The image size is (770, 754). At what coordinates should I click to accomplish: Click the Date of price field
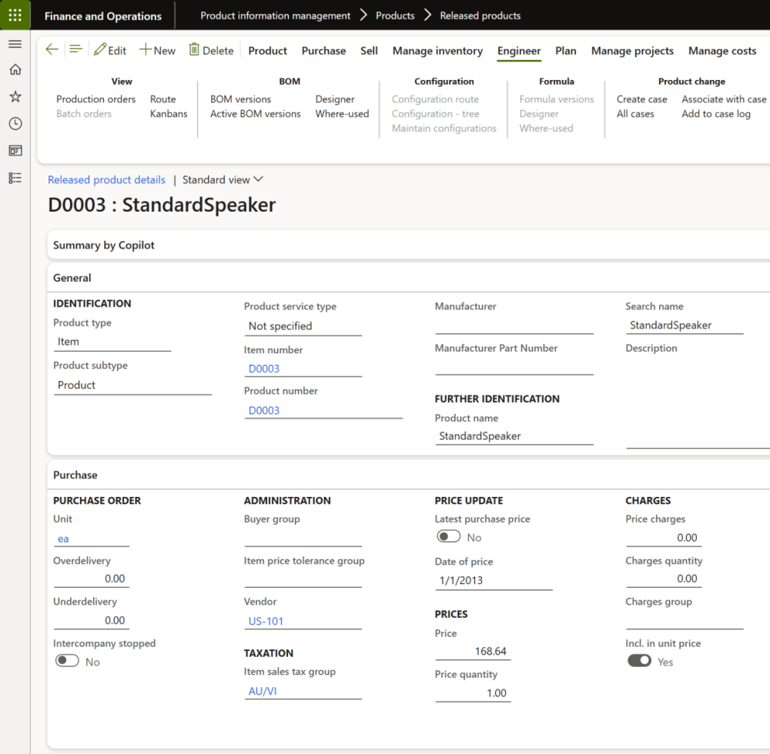pos(494,580)
